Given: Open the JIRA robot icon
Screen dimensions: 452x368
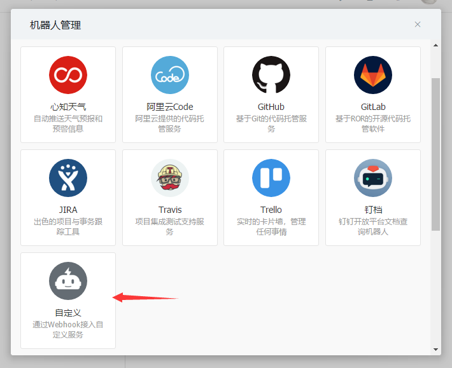Looking at the screenshot, I should [68, 178].
